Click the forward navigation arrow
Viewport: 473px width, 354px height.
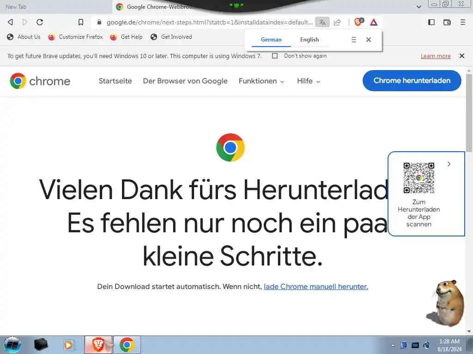[25, 22]
